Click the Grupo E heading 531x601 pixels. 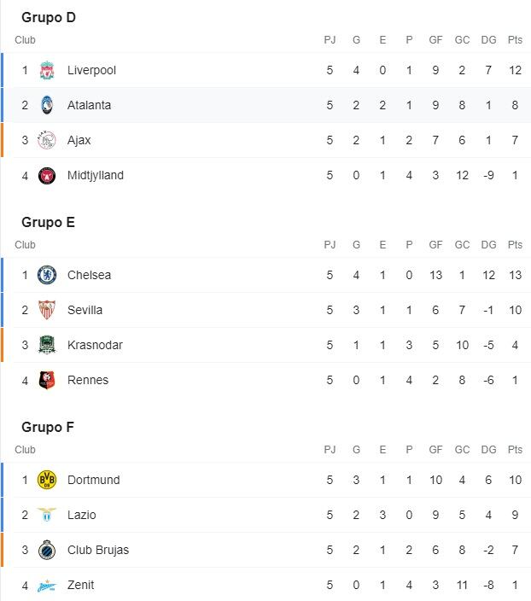[x=49, y=222]
